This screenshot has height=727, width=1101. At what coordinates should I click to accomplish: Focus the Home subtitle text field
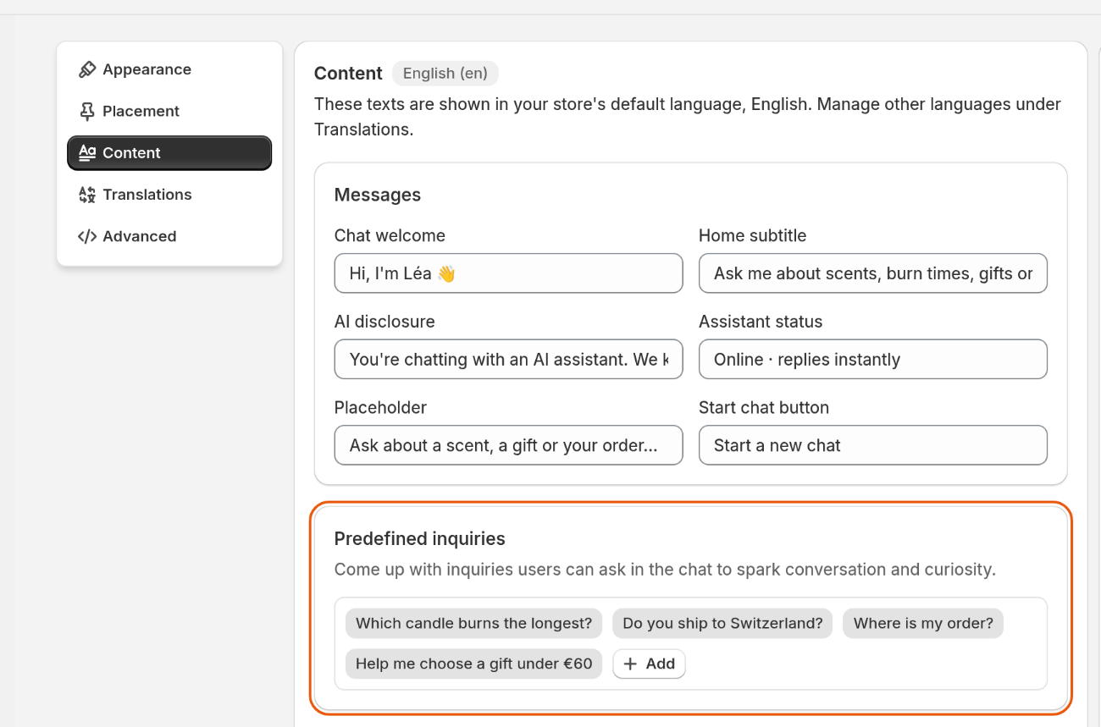[873, 273]
